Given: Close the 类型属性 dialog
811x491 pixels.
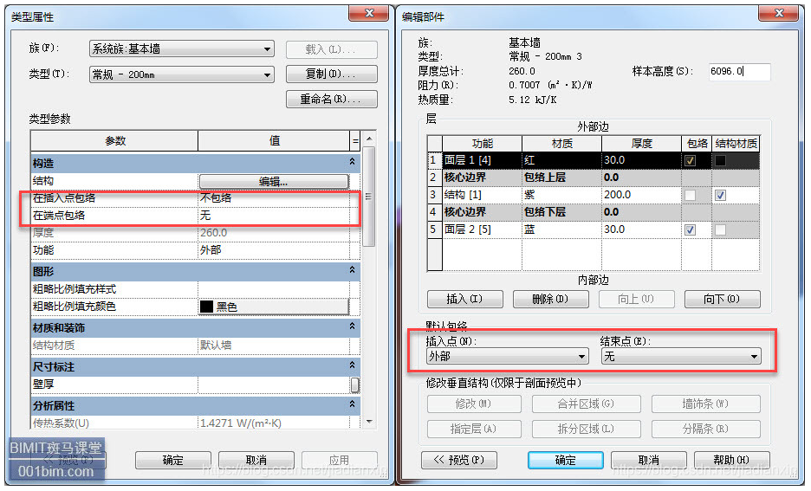Looking at the screenshot, I should pos(369,14).
